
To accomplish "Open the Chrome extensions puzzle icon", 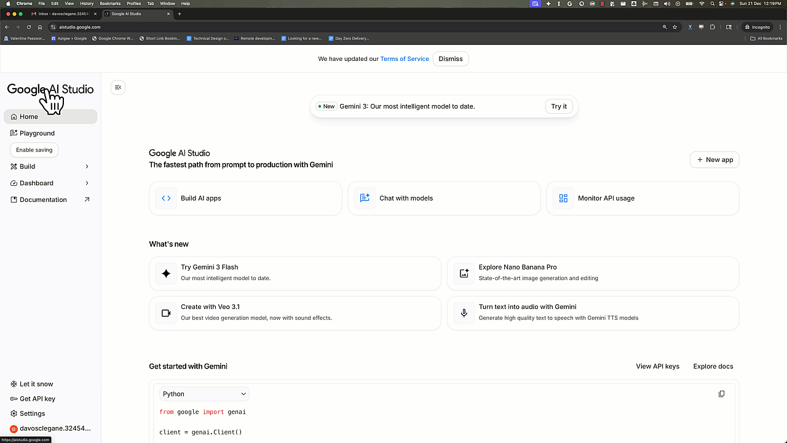I will [x=713, y=27].
